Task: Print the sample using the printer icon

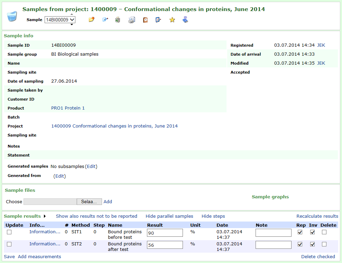Action: (131, 20)
